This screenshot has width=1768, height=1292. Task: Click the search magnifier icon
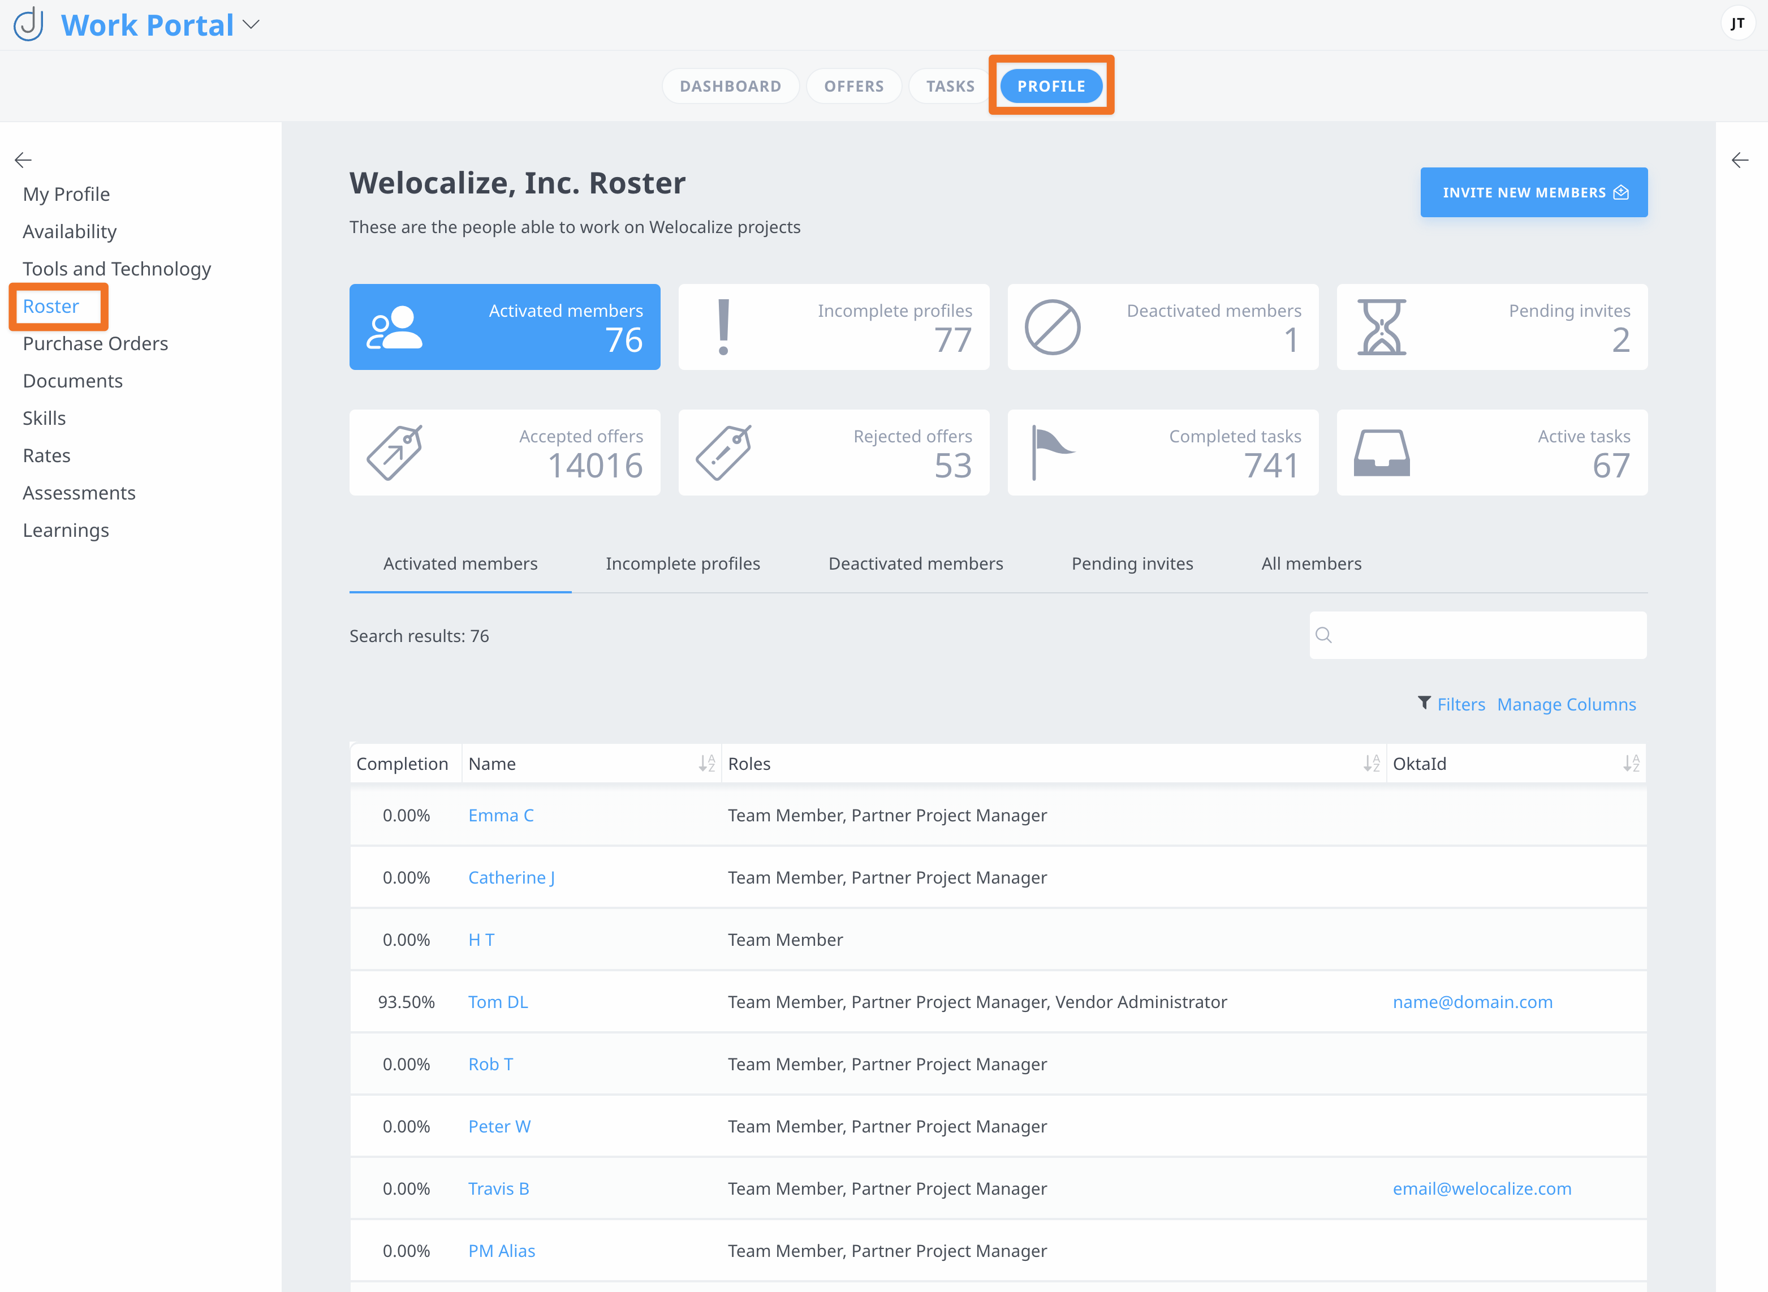(1324, 635)
